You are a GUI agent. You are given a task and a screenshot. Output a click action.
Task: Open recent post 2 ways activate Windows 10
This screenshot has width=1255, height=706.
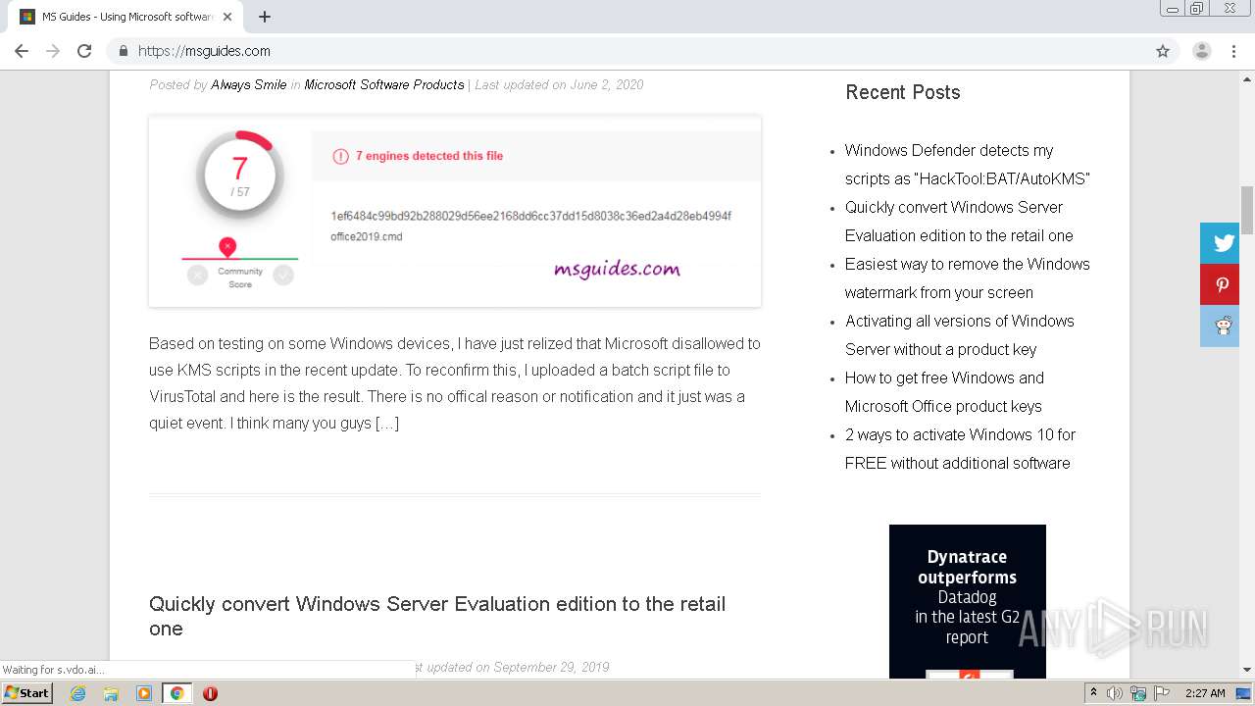(x=960, y=449)
